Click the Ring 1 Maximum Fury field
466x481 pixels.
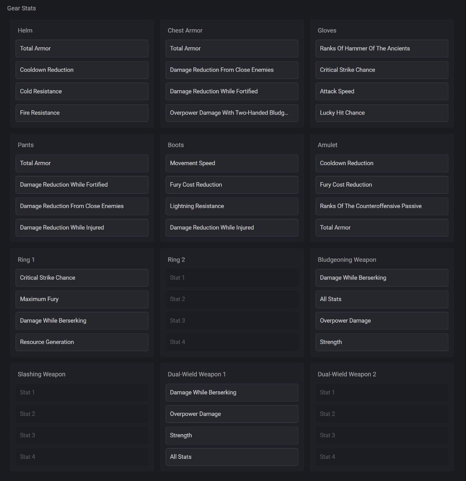82,299
